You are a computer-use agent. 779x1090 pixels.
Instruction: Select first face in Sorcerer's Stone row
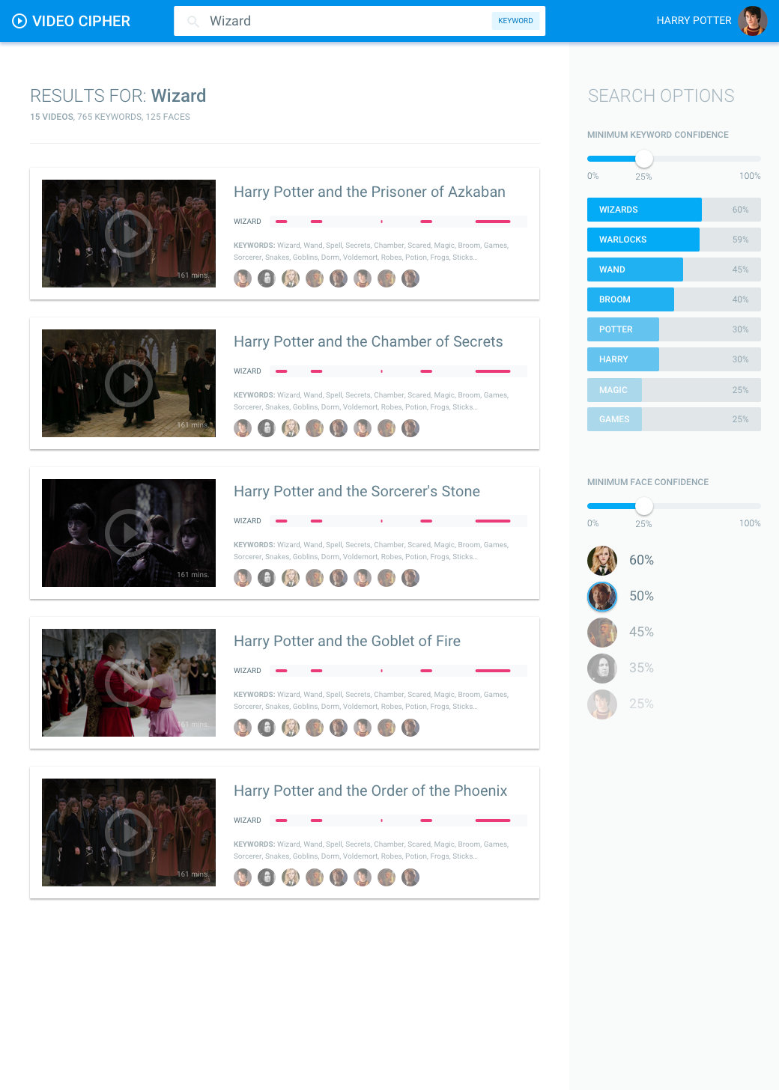(243, 578)
